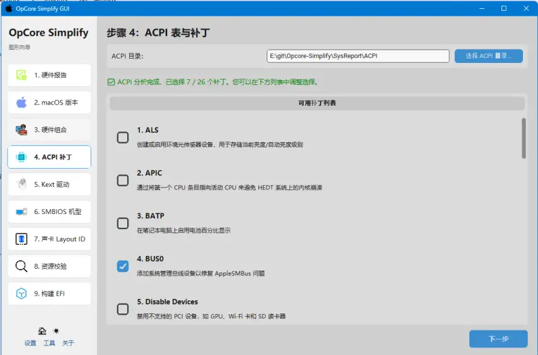538x355 pixels.
Task: Enable the ALS patch checkbox
Action: tap(123, 137)
